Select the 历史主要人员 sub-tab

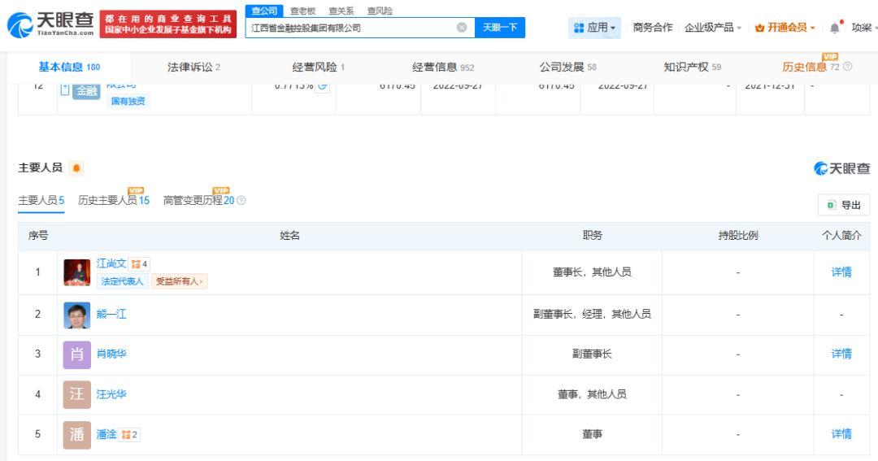pos(113,200)
